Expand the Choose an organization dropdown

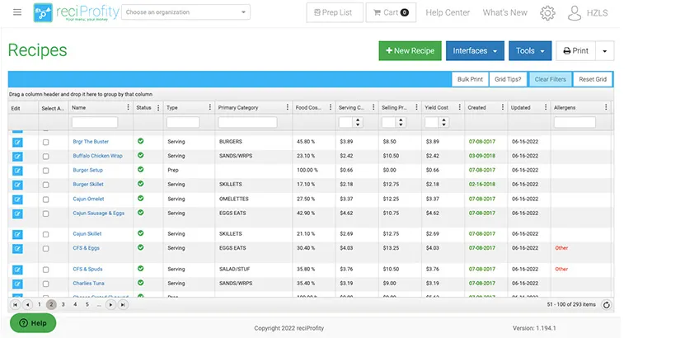click(186, 12)
